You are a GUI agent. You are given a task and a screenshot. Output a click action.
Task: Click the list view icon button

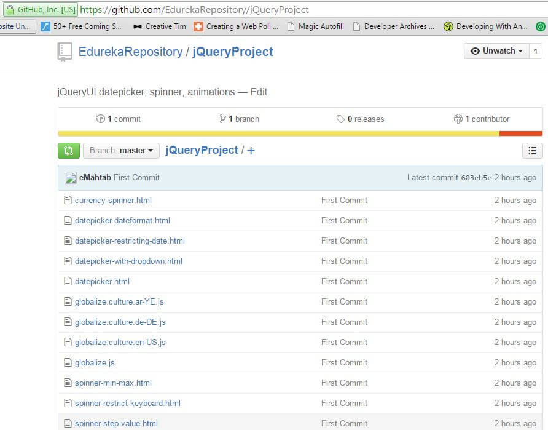[x=532, y=151]
